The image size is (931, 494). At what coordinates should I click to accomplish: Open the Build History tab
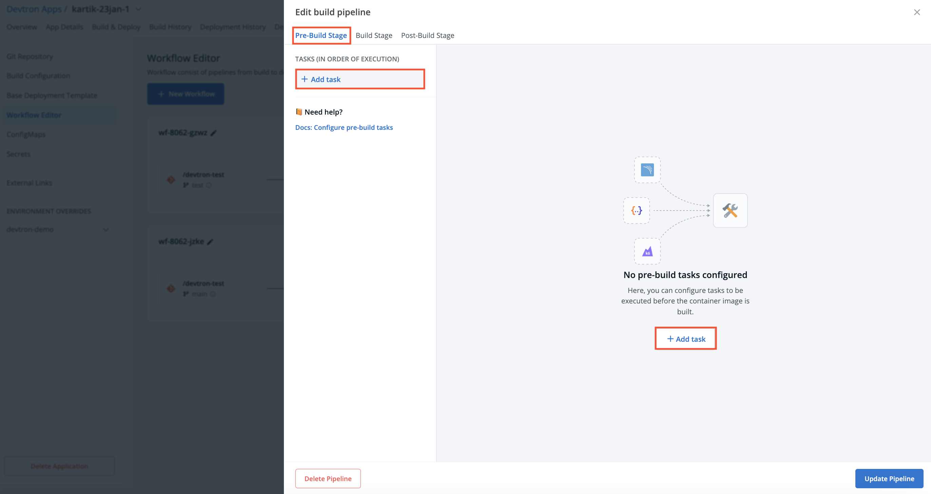pyautogui.click(x=170, y=27)
